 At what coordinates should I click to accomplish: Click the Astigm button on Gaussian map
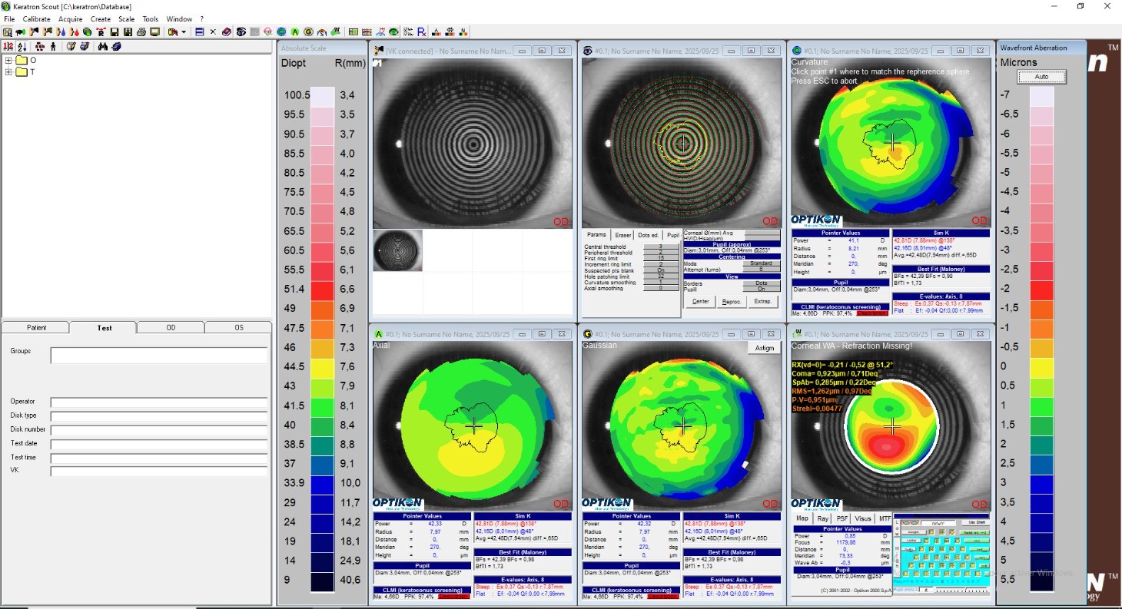[764, 348]
